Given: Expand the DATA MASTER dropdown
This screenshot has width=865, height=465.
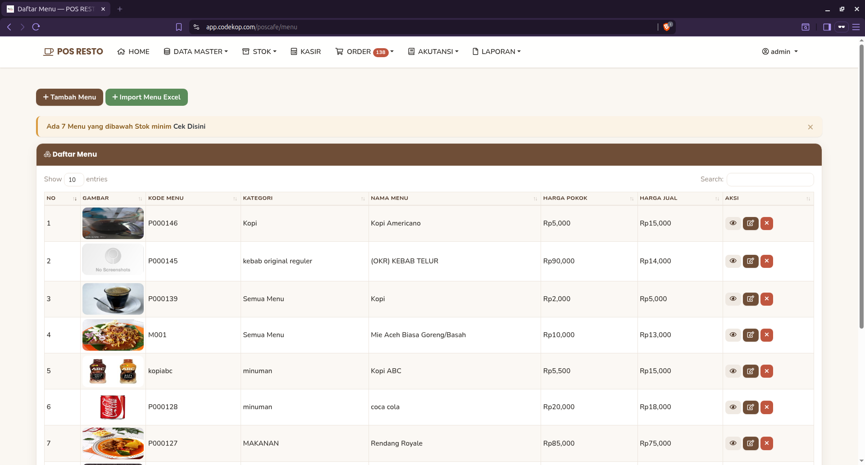Looking at the screenshot, I should point(196,52).
